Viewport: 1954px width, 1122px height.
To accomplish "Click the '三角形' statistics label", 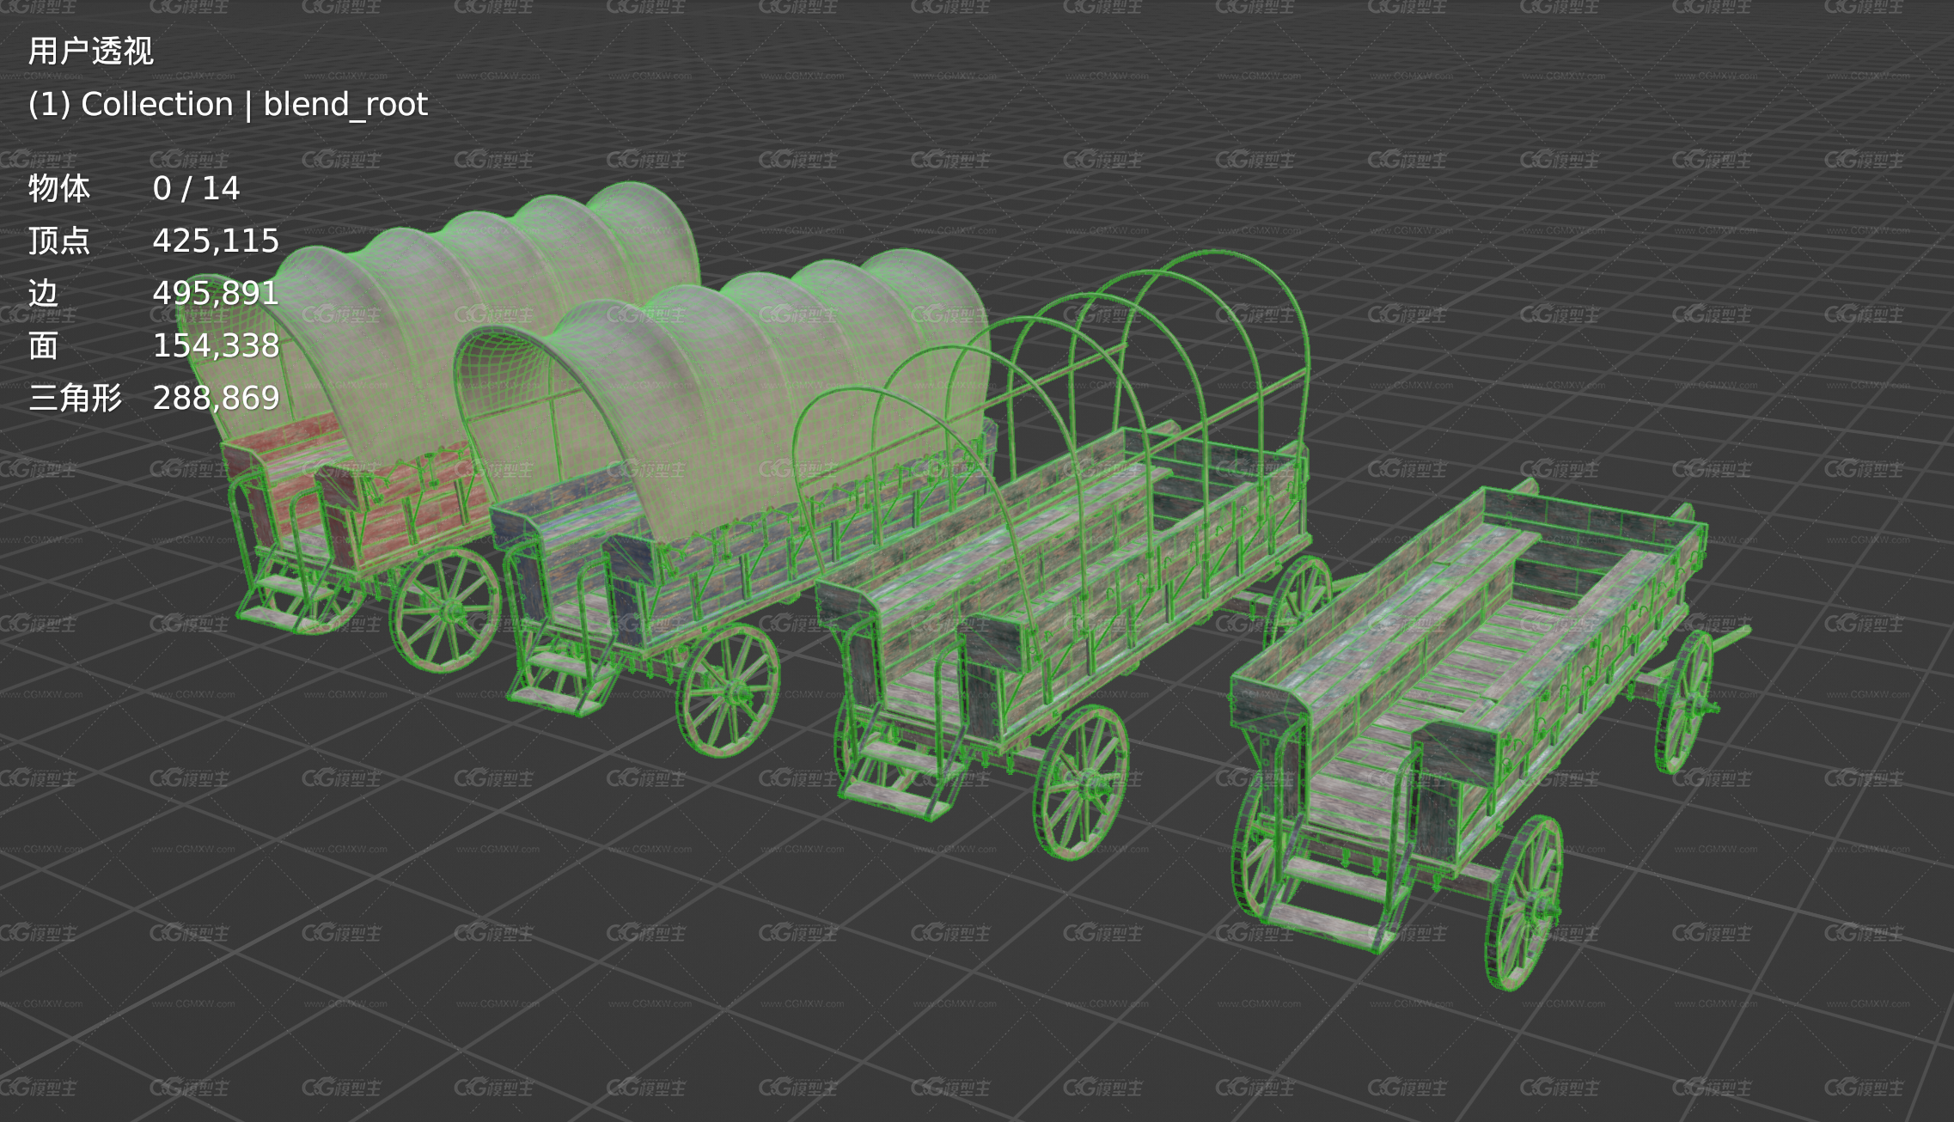I will point(75,398).
